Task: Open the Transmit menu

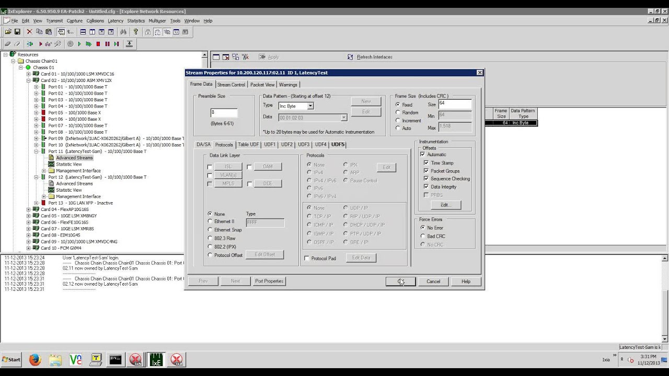Action: point(54,21)
